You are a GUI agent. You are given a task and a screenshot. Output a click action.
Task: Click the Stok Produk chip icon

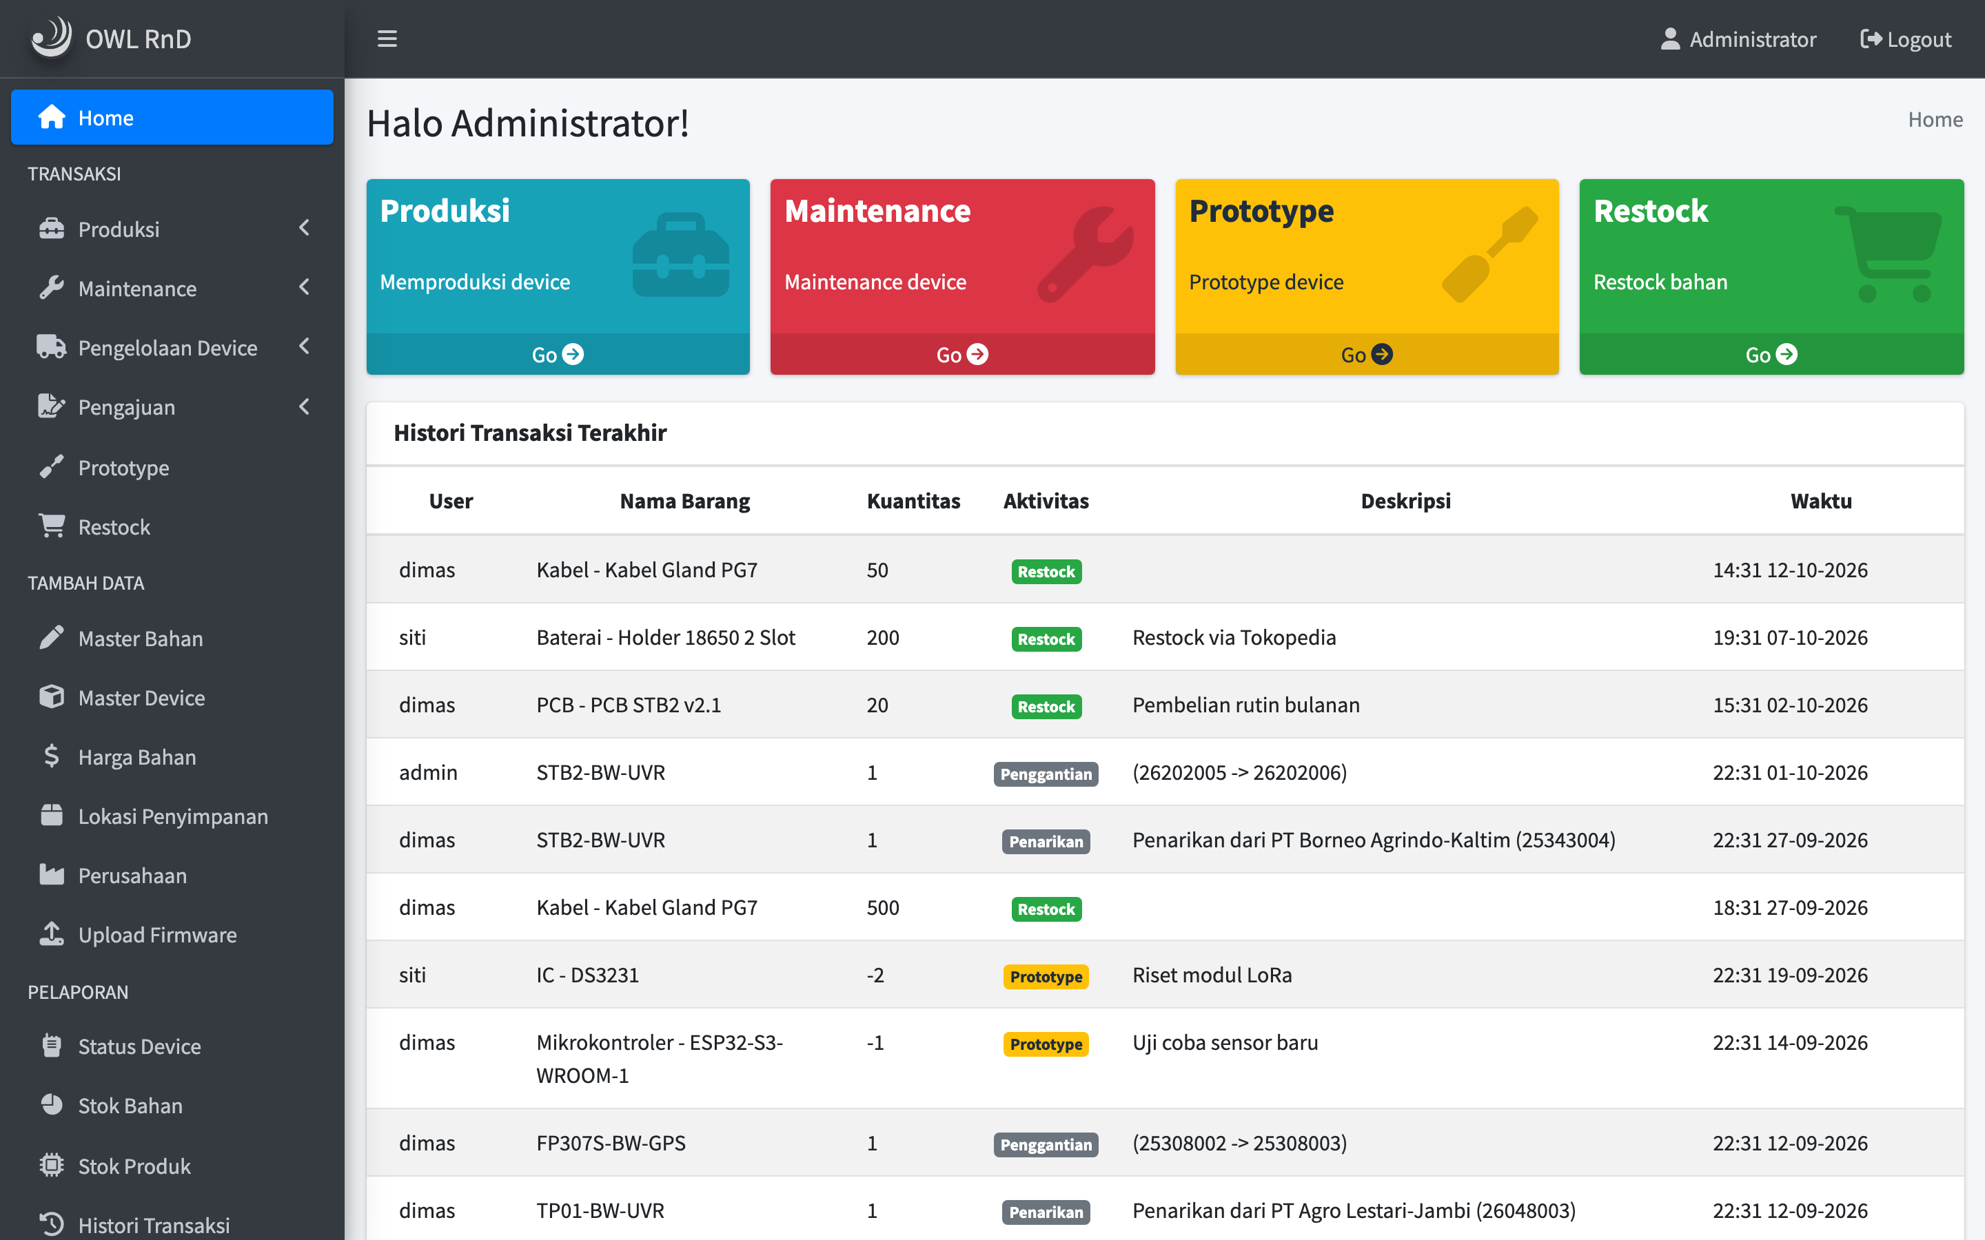(52, 1164)
